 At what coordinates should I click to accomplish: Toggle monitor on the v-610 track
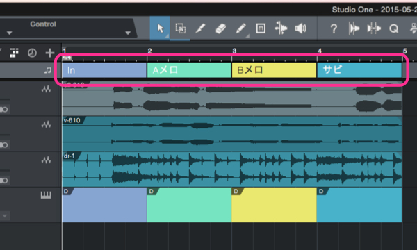pos(3,145)
